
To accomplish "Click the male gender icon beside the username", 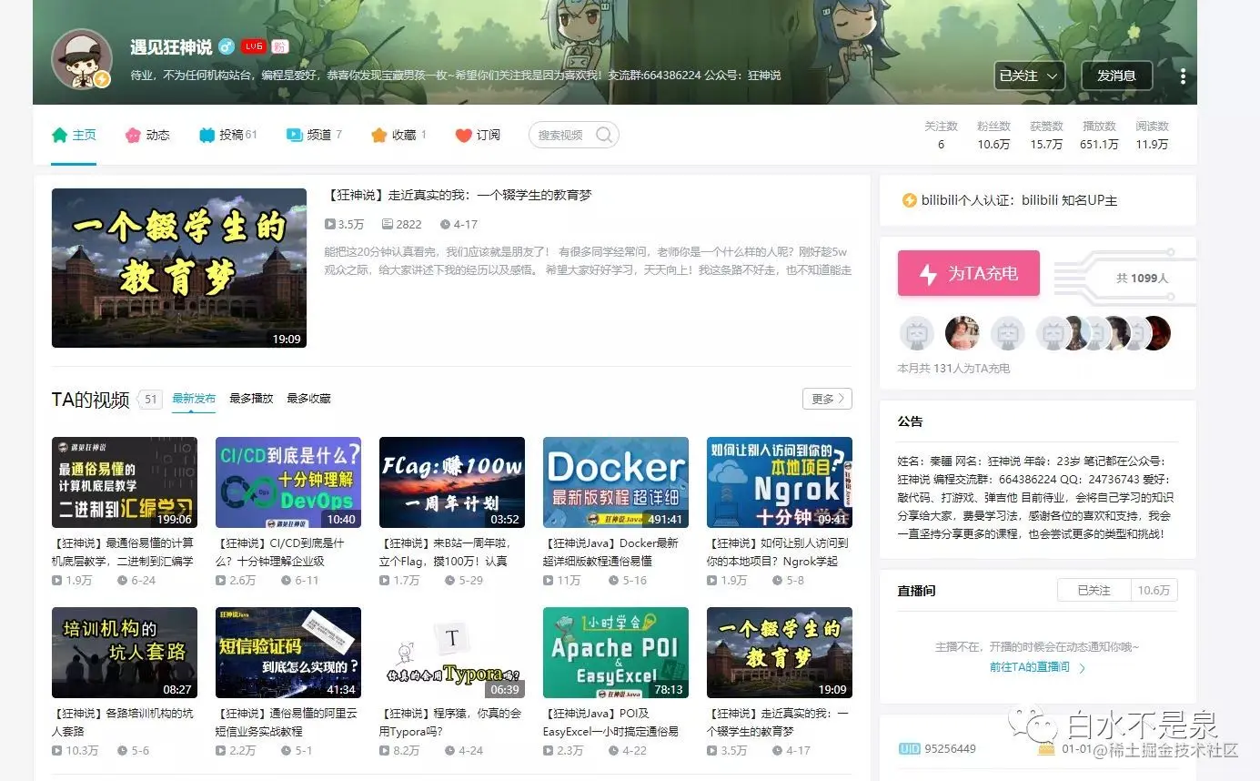I will coord(227,47).
